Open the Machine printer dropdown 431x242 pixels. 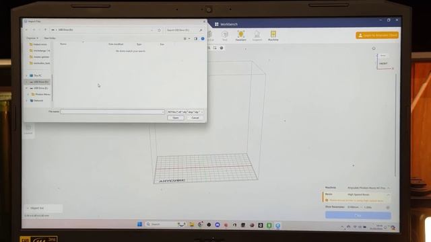[x=368, y=188]
